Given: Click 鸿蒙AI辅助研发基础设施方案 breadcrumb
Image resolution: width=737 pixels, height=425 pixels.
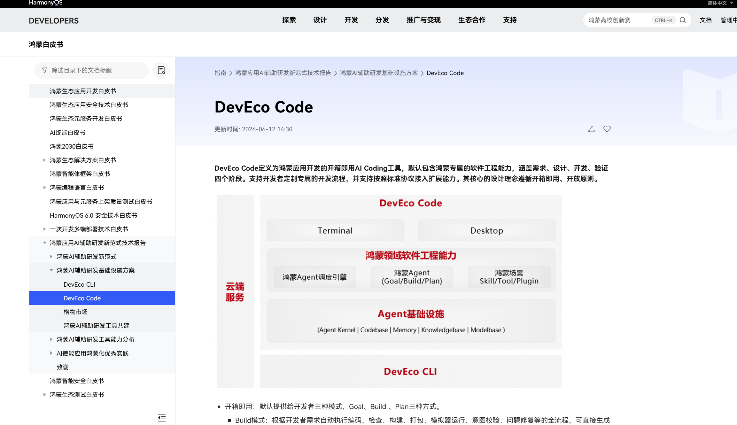Looking at the screenshot, I should 379,73.
